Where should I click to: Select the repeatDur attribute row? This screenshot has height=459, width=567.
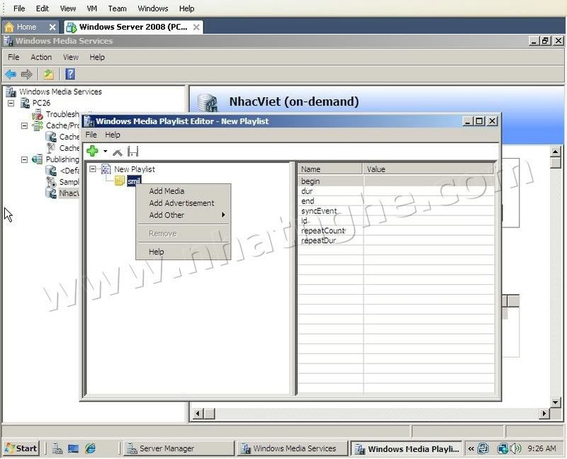click(x=396, y=240)
